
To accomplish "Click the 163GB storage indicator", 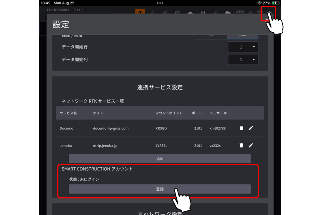I will pos(240,12).
